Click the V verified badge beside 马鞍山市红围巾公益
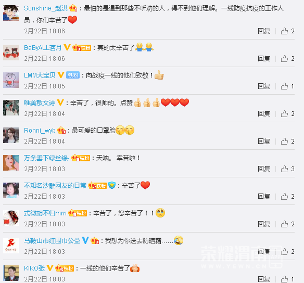The height and width of the screenshot is (283, 304). pyautogui.click(x=85, y=240)
